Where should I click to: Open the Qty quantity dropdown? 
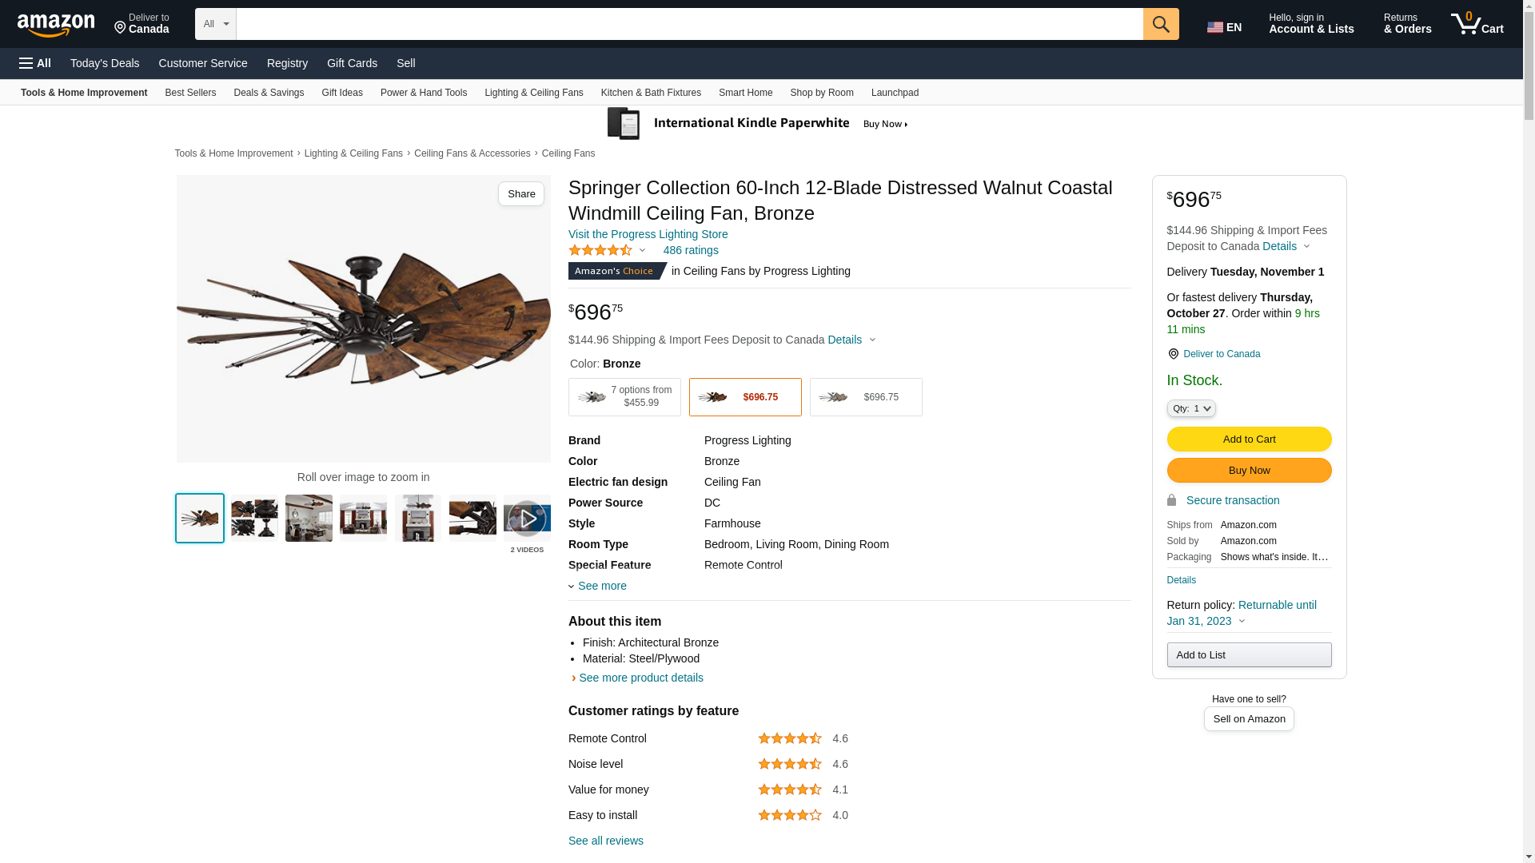point(1190,408)
